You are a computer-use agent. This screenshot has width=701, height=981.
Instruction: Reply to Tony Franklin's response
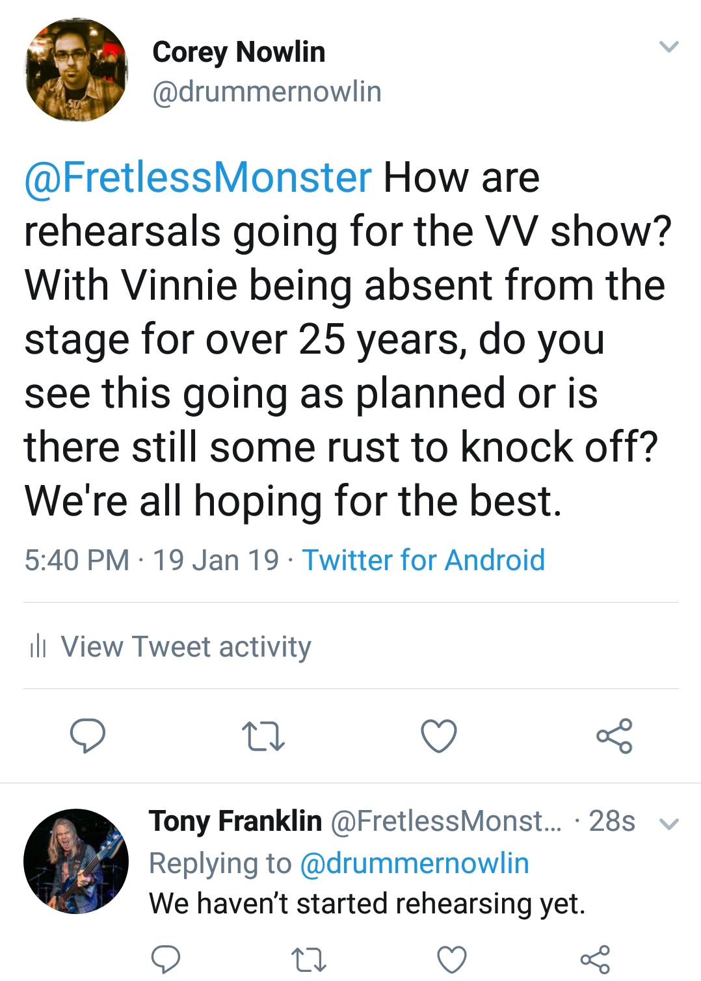coord(165,960)
